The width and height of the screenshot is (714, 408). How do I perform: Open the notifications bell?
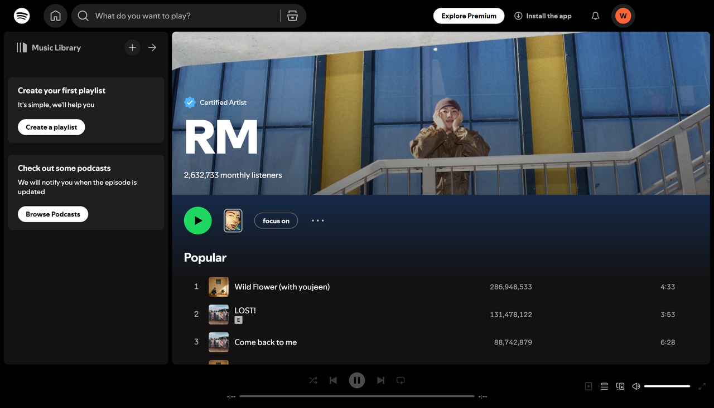[595, 16]
